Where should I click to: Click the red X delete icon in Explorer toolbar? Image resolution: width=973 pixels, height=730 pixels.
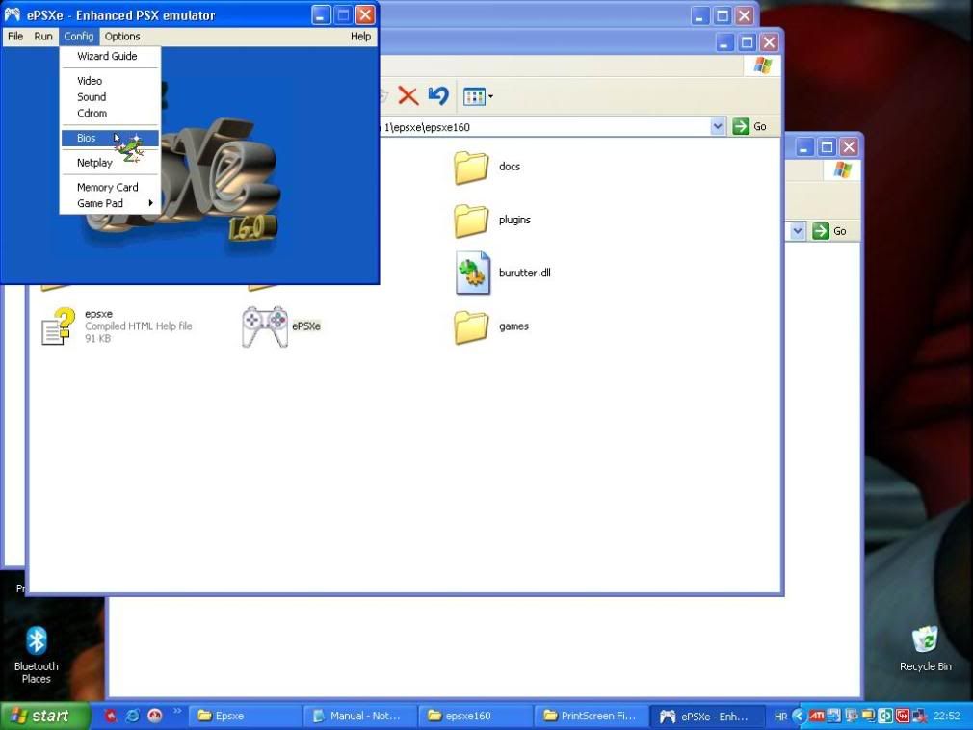408,96
